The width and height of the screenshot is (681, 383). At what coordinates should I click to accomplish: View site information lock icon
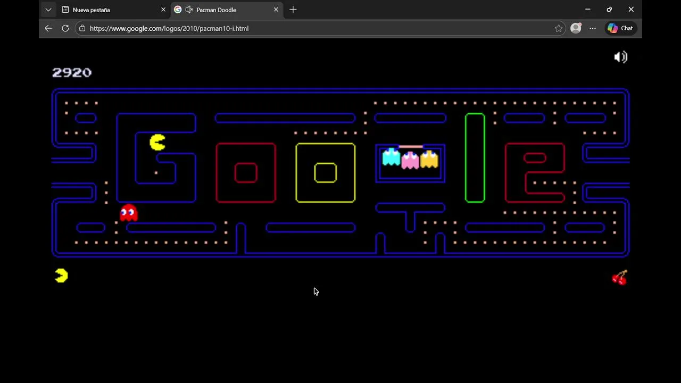pyautogui.click(x=82, y=28)
